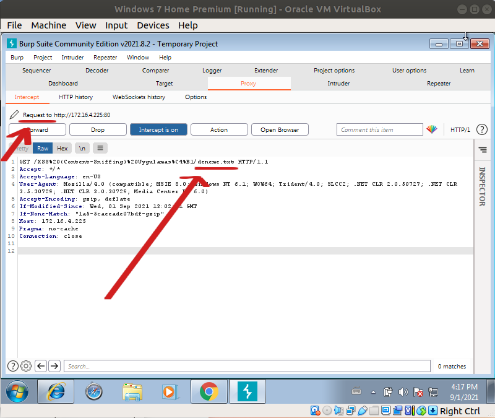This screenshot has height=418, width=495.
Task: Click the volume speaker tray icon
Action: (403, 392)
